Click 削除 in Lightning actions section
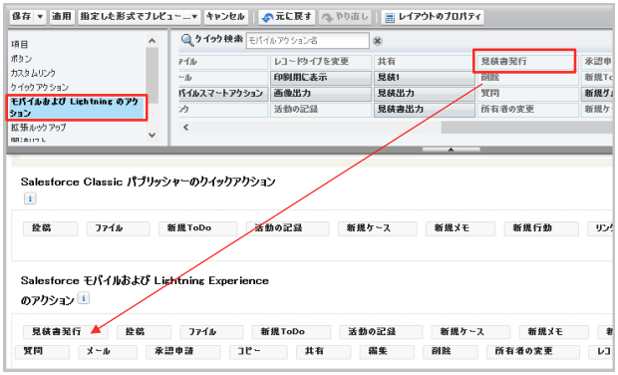The height and width of the screenshot is (375, 618). click(x=450, y=351)
